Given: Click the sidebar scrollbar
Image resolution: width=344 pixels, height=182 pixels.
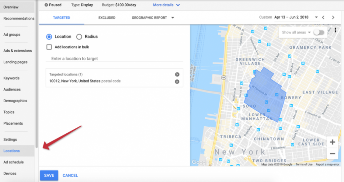Looking at the screenshot, I should point(37,74).
